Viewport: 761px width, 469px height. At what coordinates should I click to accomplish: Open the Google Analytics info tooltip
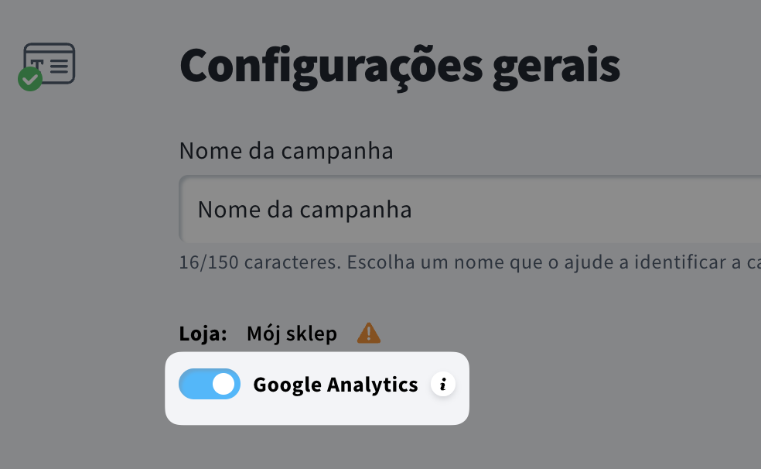pos(443,385)
